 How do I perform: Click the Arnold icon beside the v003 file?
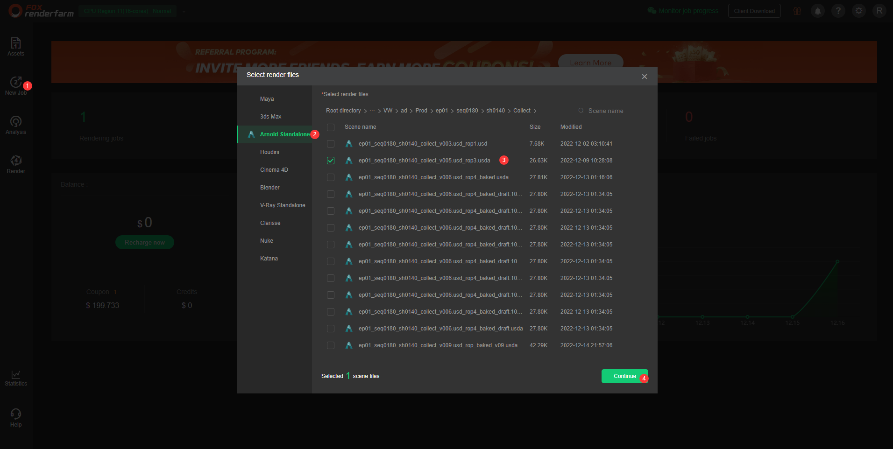pos(349,144)
